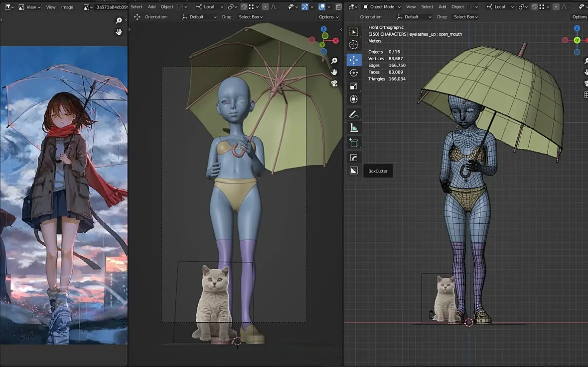
Task: Toggle camera view in middle viewport
Action: point(334,84)
